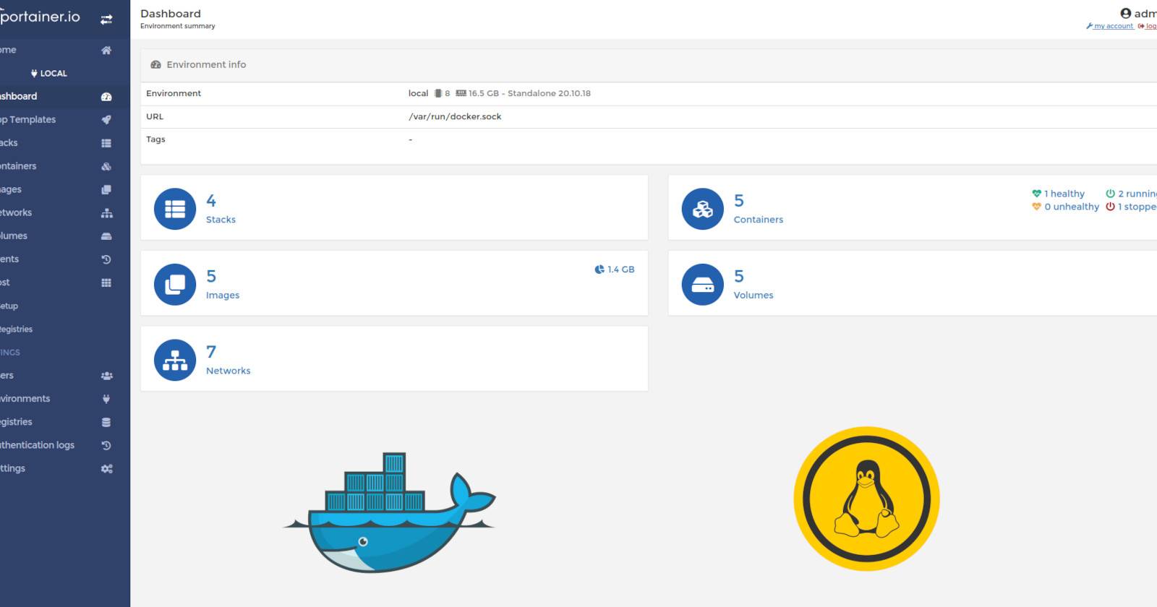Image resolution: width=1157 pixels, height=607 pixels.
Task: Select the Dashboard gauge icon in sidebar
Action: (106, 96)
